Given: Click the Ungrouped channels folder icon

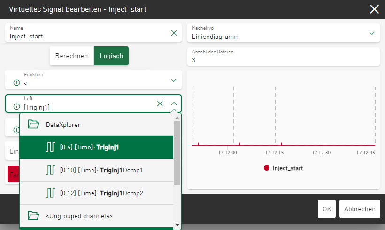Looking at the screenshot, I should click(33, 215).
